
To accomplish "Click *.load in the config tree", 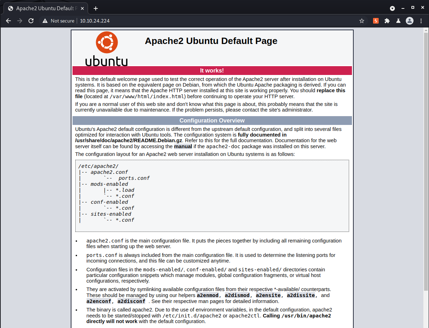I will click(x=125, y=190).
